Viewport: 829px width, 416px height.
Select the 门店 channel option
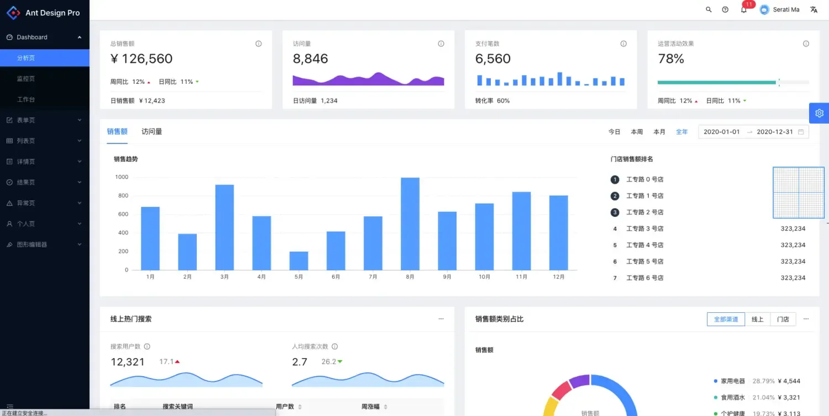click(783, 319)
